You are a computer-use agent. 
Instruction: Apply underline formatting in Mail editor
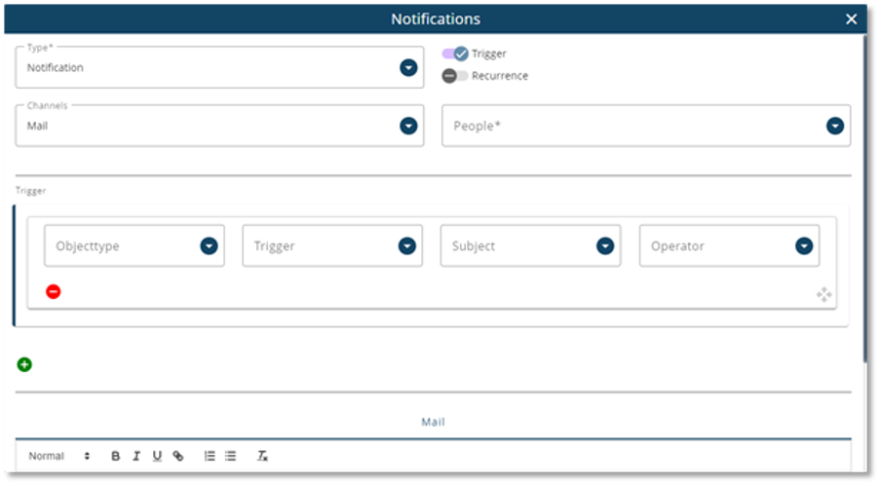coord(157,457)
